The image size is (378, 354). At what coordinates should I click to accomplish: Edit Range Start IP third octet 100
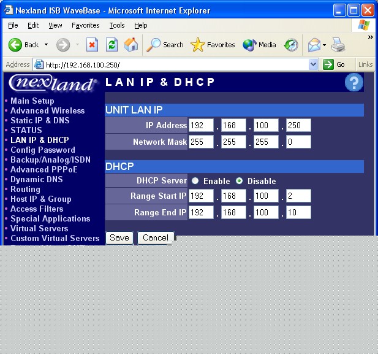pyautogui.click(x=266, y=196)
